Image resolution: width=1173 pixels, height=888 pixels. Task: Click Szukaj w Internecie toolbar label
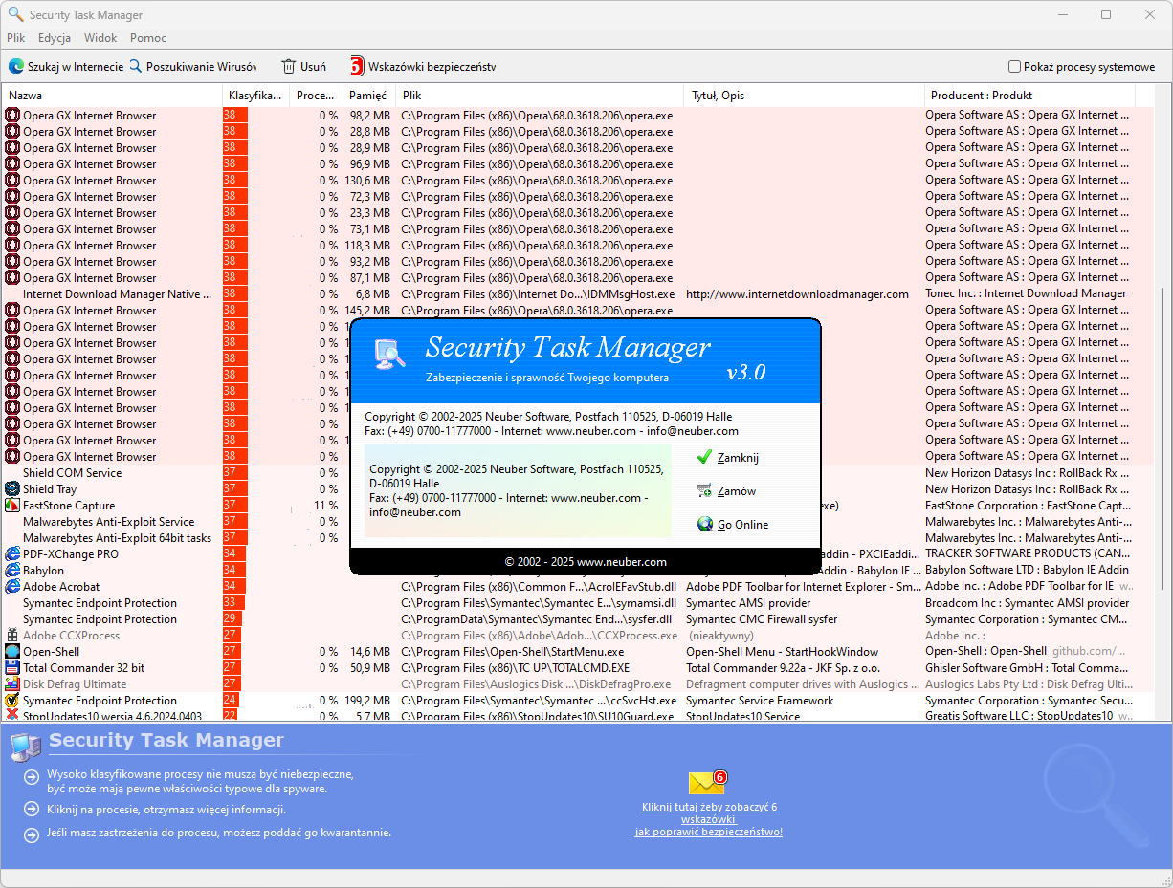[x=76, y=67]
